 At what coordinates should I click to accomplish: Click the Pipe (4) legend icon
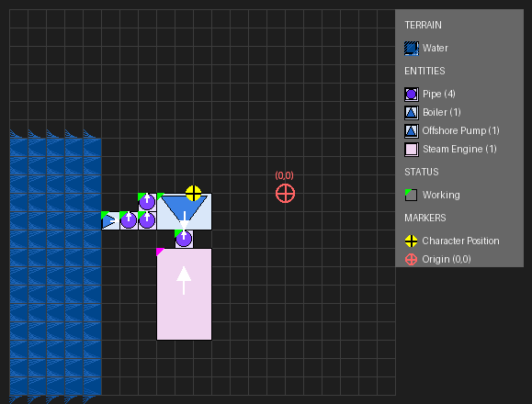point(412,95)
